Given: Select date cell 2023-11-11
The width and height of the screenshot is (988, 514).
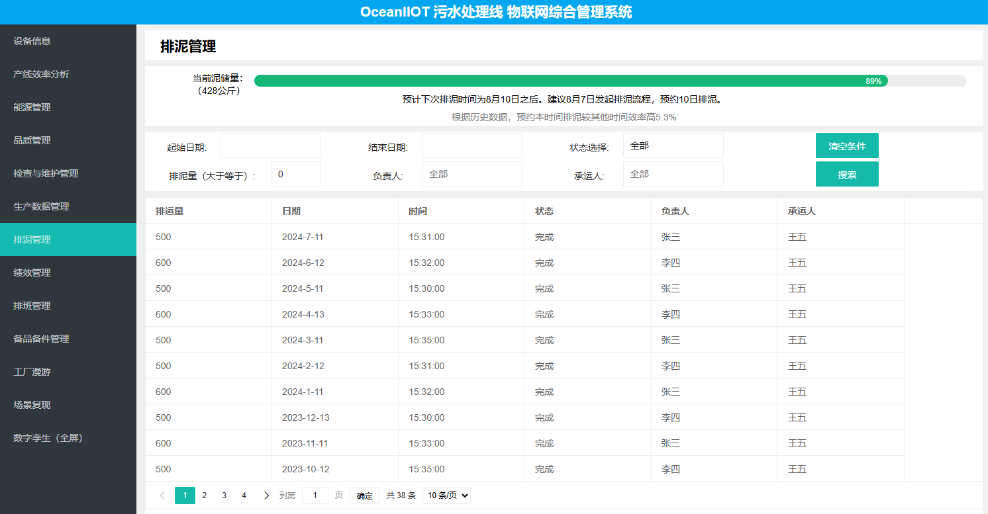Looking at the screenshot, I should (335, 443).
